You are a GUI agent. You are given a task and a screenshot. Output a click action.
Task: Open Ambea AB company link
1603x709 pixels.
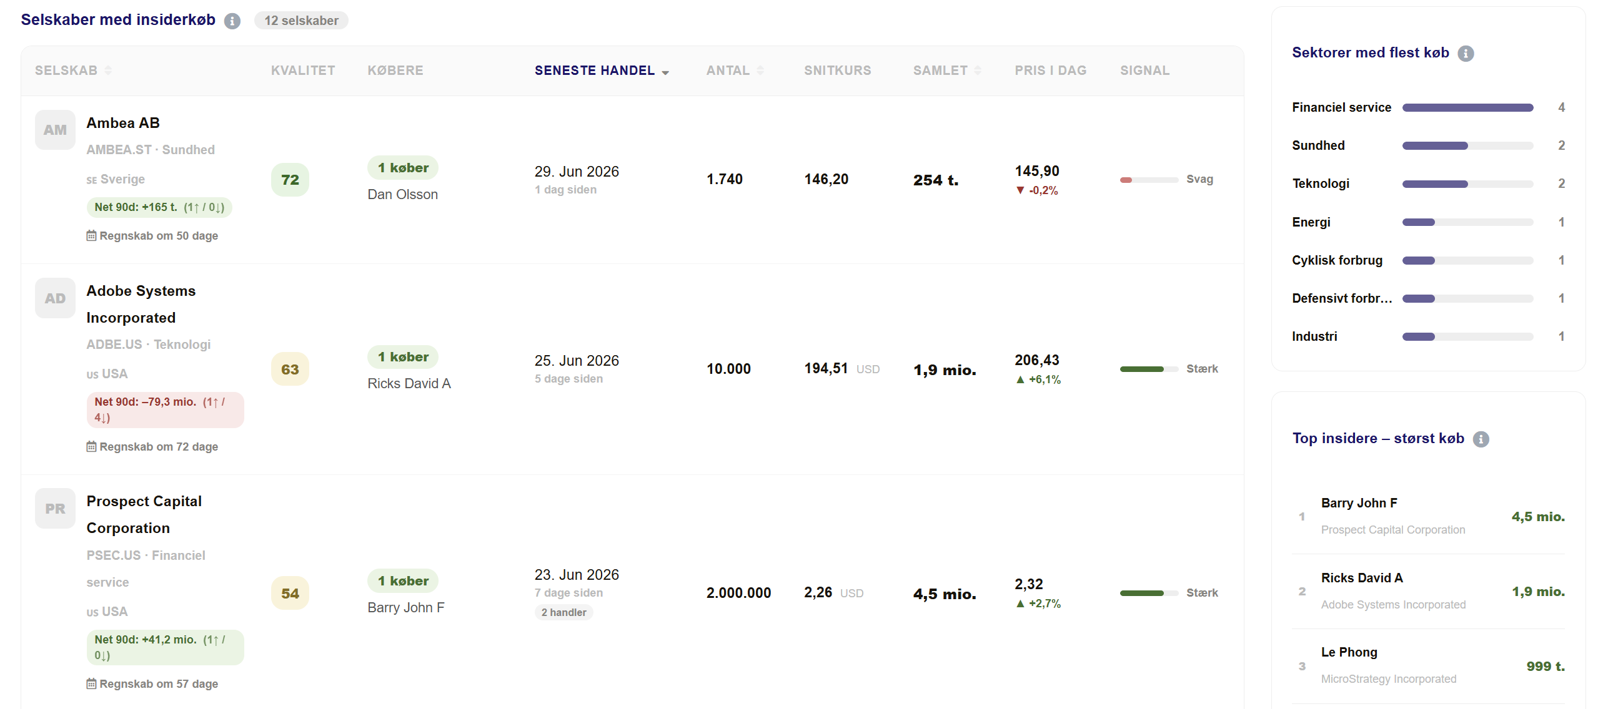123,123
